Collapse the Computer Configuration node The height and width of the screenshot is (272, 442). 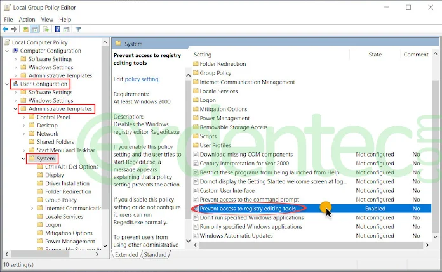pos(7,51)
